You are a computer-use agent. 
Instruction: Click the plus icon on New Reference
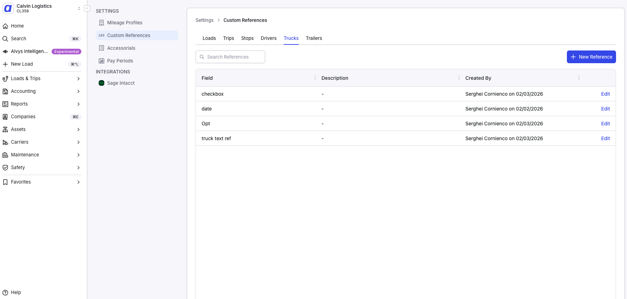pos(573,57)
